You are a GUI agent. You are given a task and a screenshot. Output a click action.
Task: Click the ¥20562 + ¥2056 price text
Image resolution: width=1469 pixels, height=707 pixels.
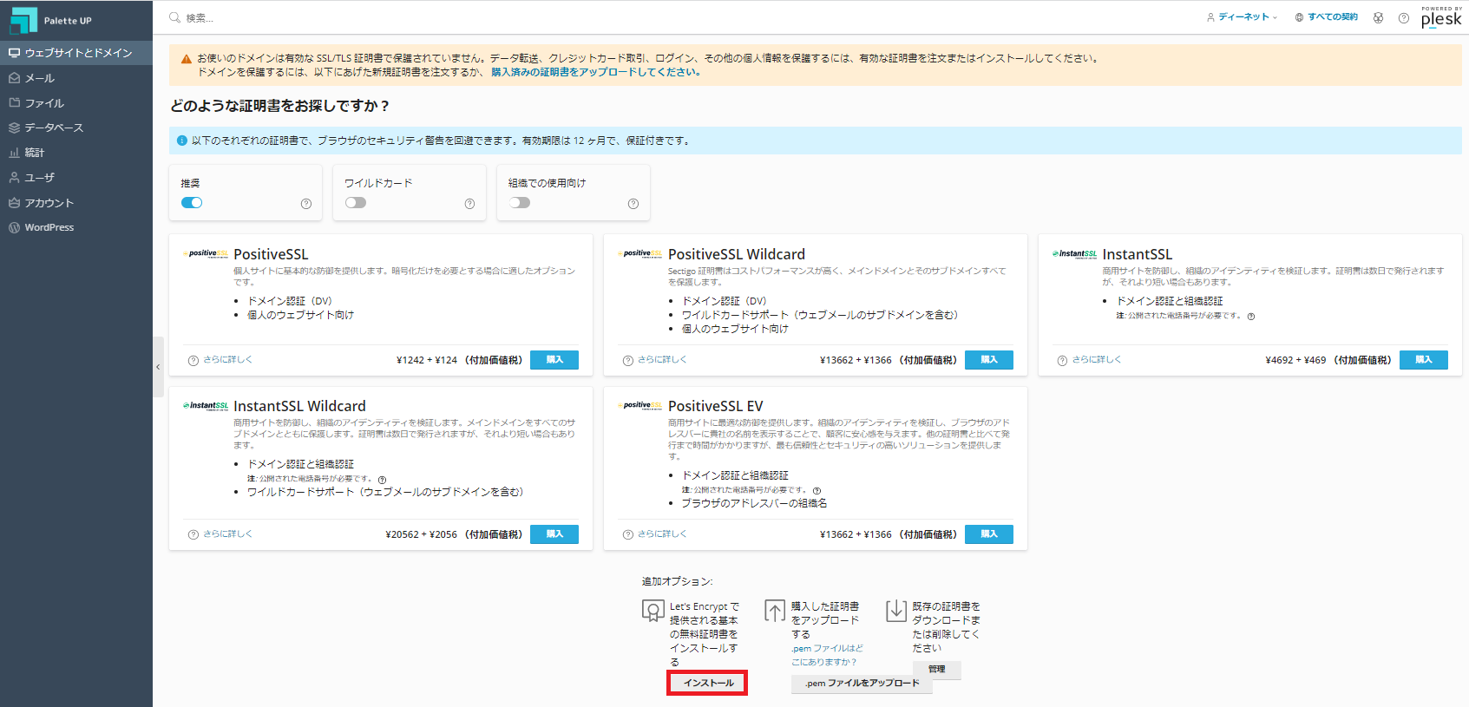(x=421, y=534)
